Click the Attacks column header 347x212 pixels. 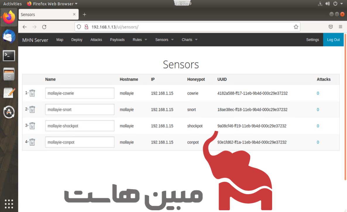[x=324, y=79]
